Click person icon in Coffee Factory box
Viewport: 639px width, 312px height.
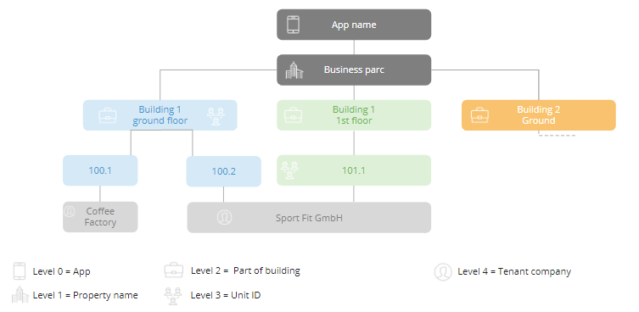click(70, 211)
